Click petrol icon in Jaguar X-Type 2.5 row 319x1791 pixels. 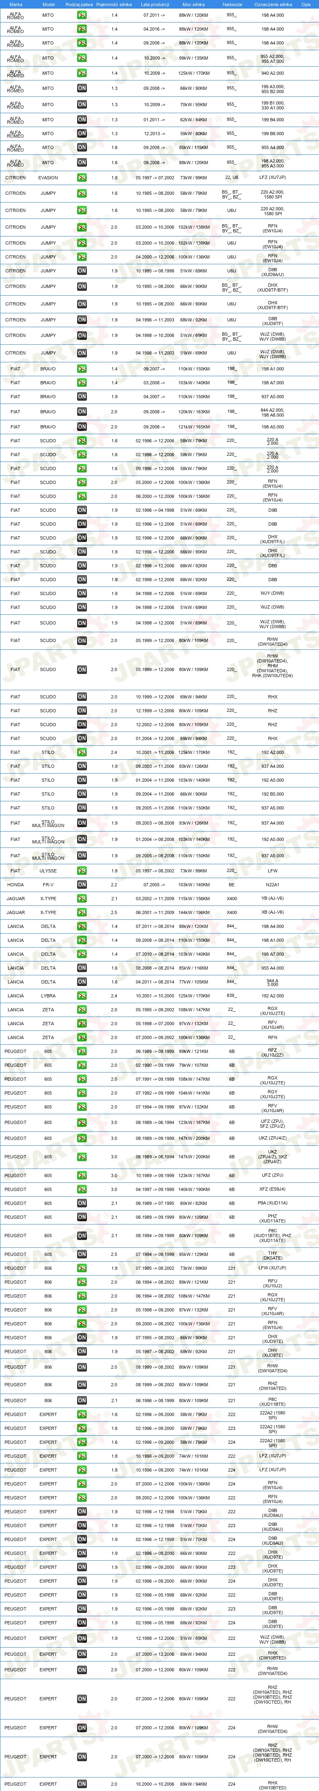pos(81,913)
